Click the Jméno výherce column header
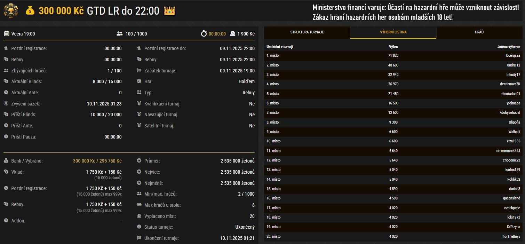Image resolution: width=525 pixels, height=244 pixels. click(x=509, y=47)
